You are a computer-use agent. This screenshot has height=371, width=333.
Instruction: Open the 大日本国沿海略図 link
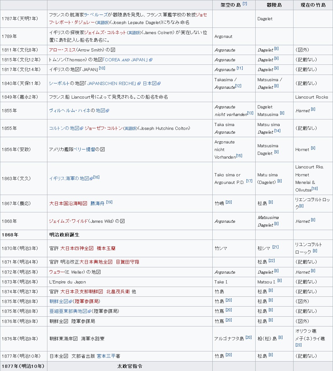[x=68, y=204]
